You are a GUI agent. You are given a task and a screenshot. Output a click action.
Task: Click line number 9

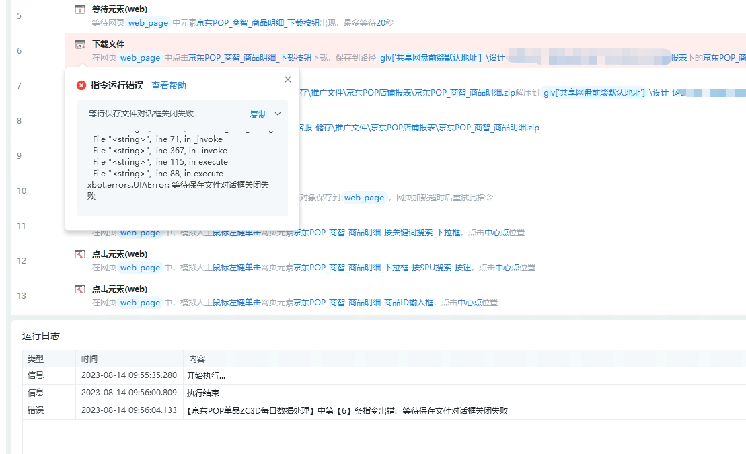point(19,155)
